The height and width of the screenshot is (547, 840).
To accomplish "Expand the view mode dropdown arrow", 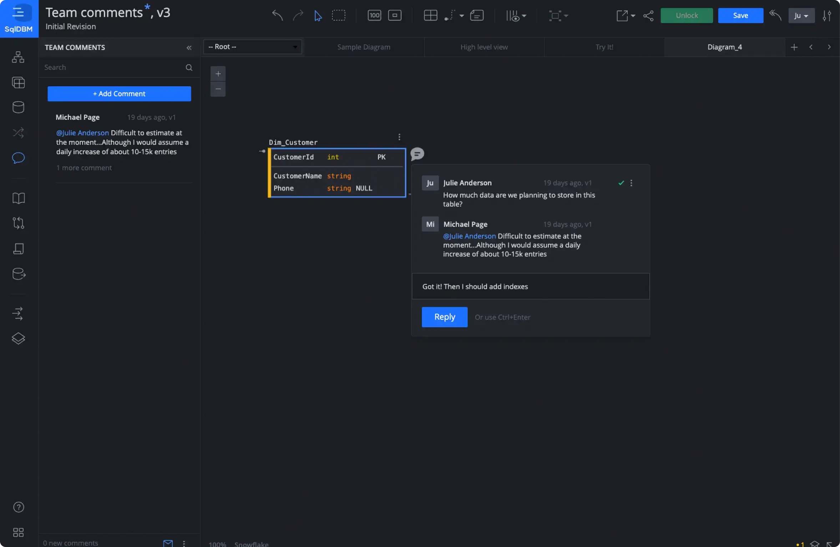I will (524, 16).
